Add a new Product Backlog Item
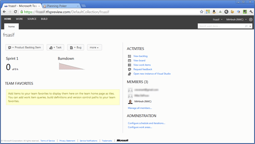This screenshot has width=255, height=144. (24, 48)
